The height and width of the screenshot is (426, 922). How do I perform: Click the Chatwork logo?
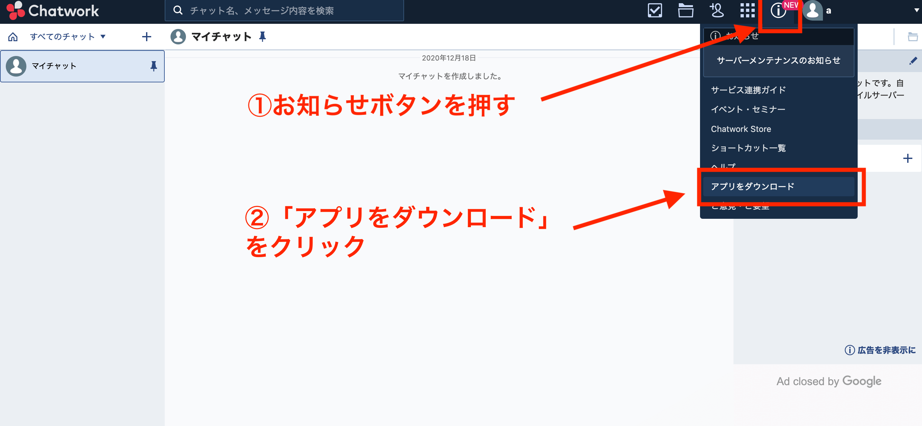[53, 11]
